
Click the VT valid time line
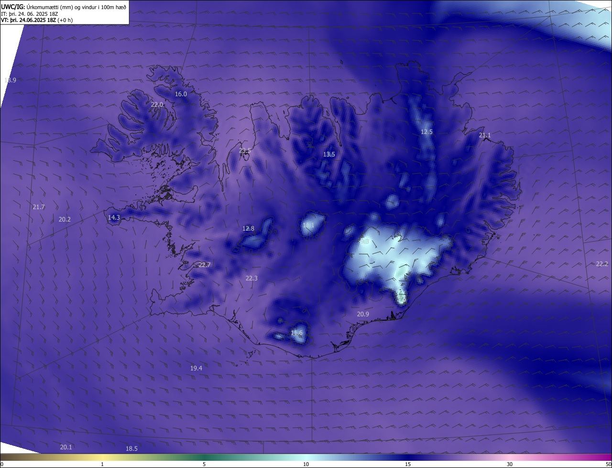point(37,20)
